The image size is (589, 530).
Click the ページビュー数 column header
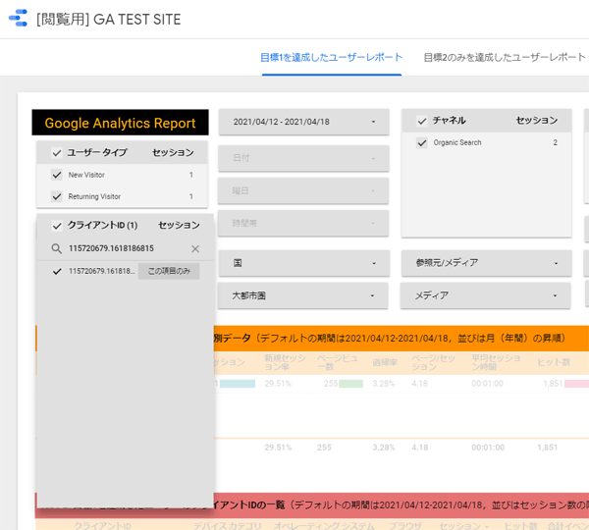[x=337, y=362]
